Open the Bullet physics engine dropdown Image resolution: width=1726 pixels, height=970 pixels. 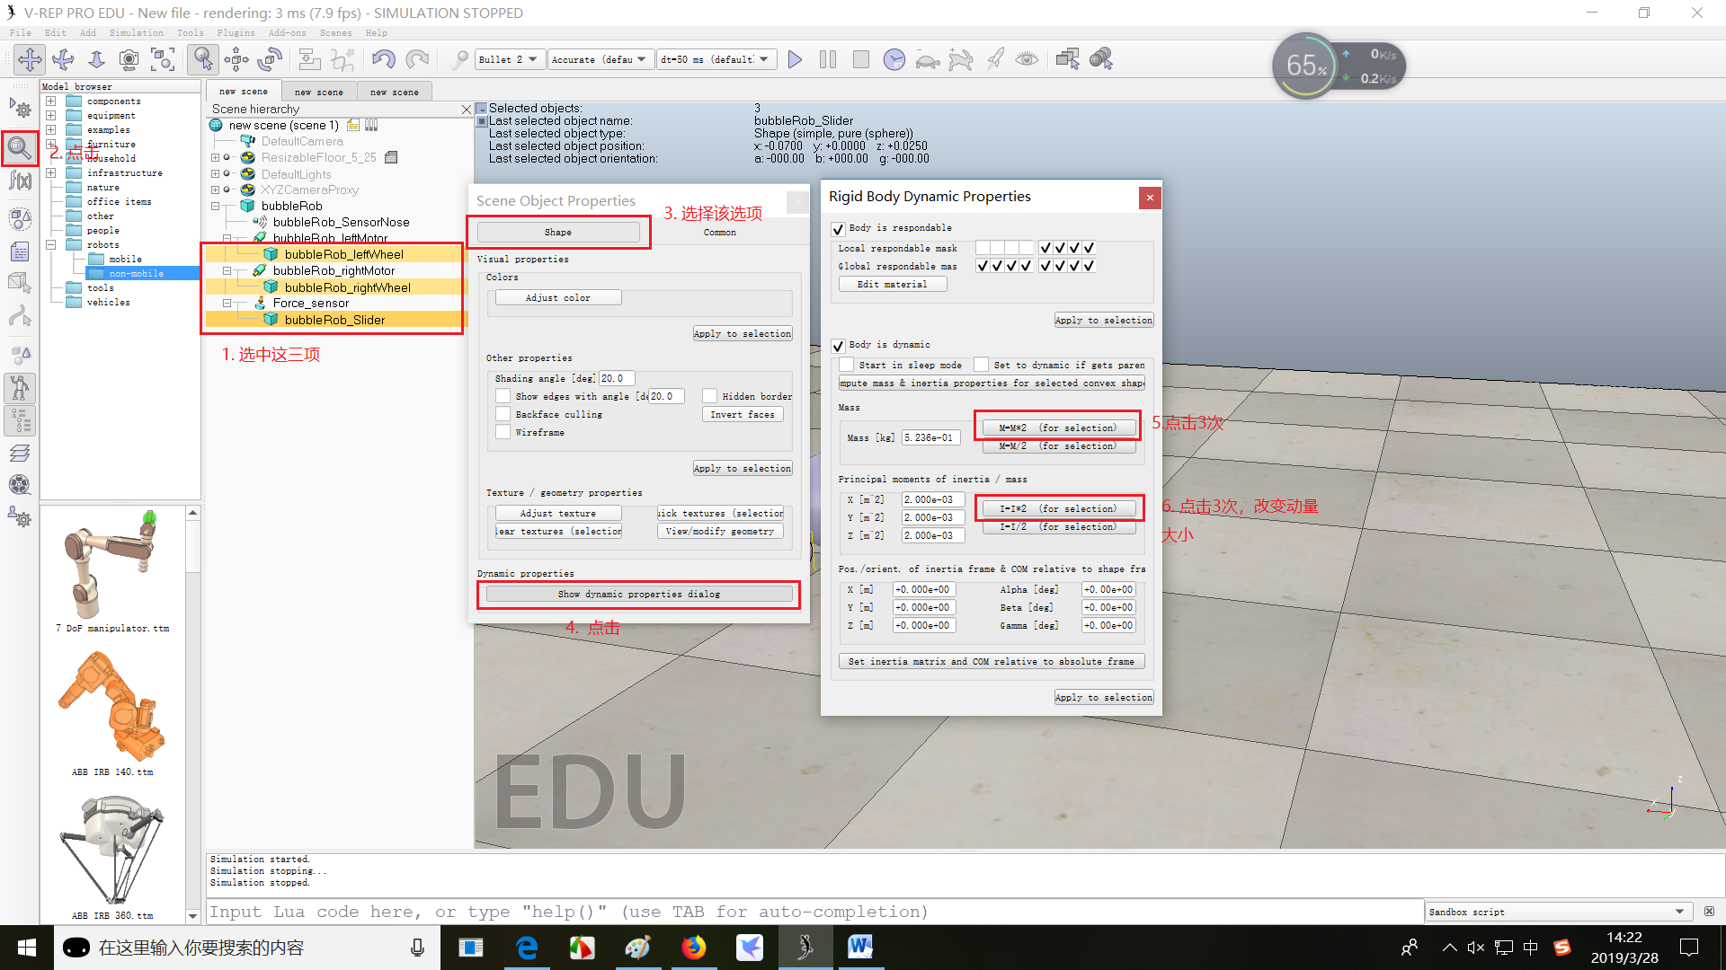tap(508, 59)
